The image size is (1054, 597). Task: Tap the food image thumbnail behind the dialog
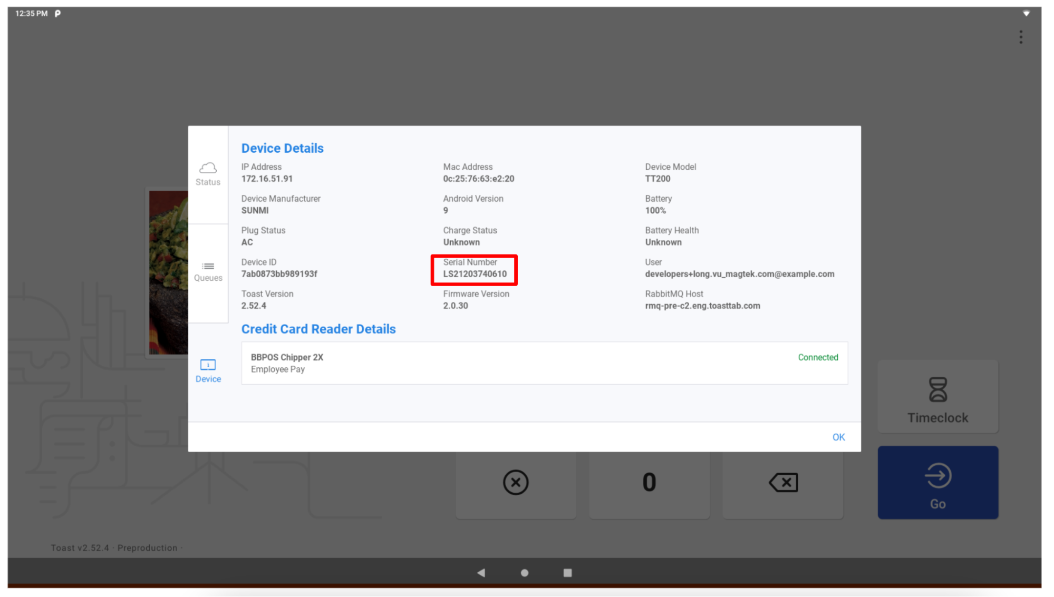point(167,271)
